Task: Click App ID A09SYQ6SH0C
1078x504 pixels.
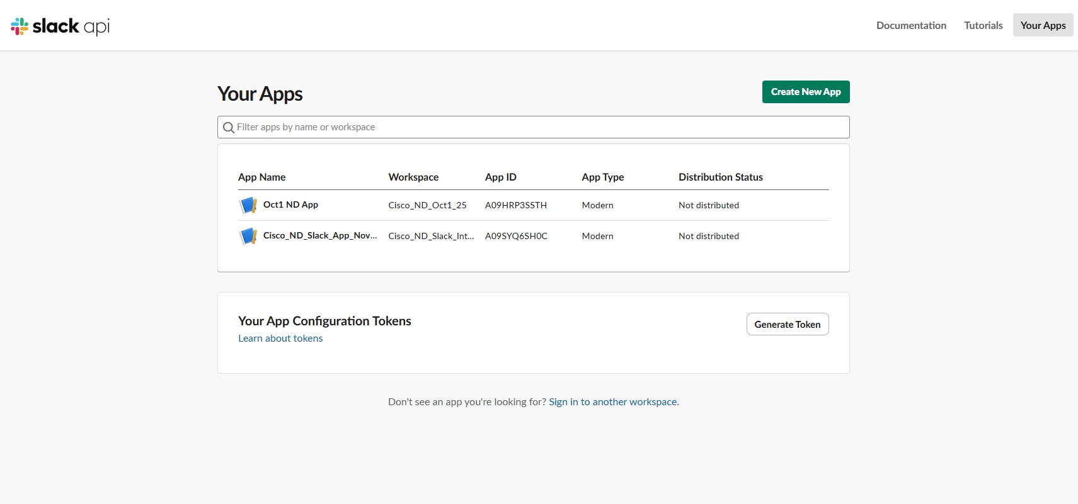Action: pyautogui.click(x=516, y=236)
